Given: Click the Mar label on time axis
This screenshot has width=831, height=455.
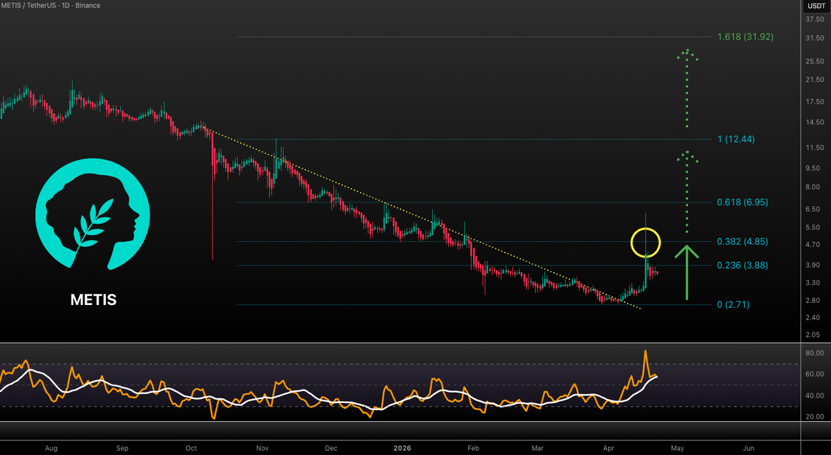Looking at the screenshot, I should tap(537, 448).
